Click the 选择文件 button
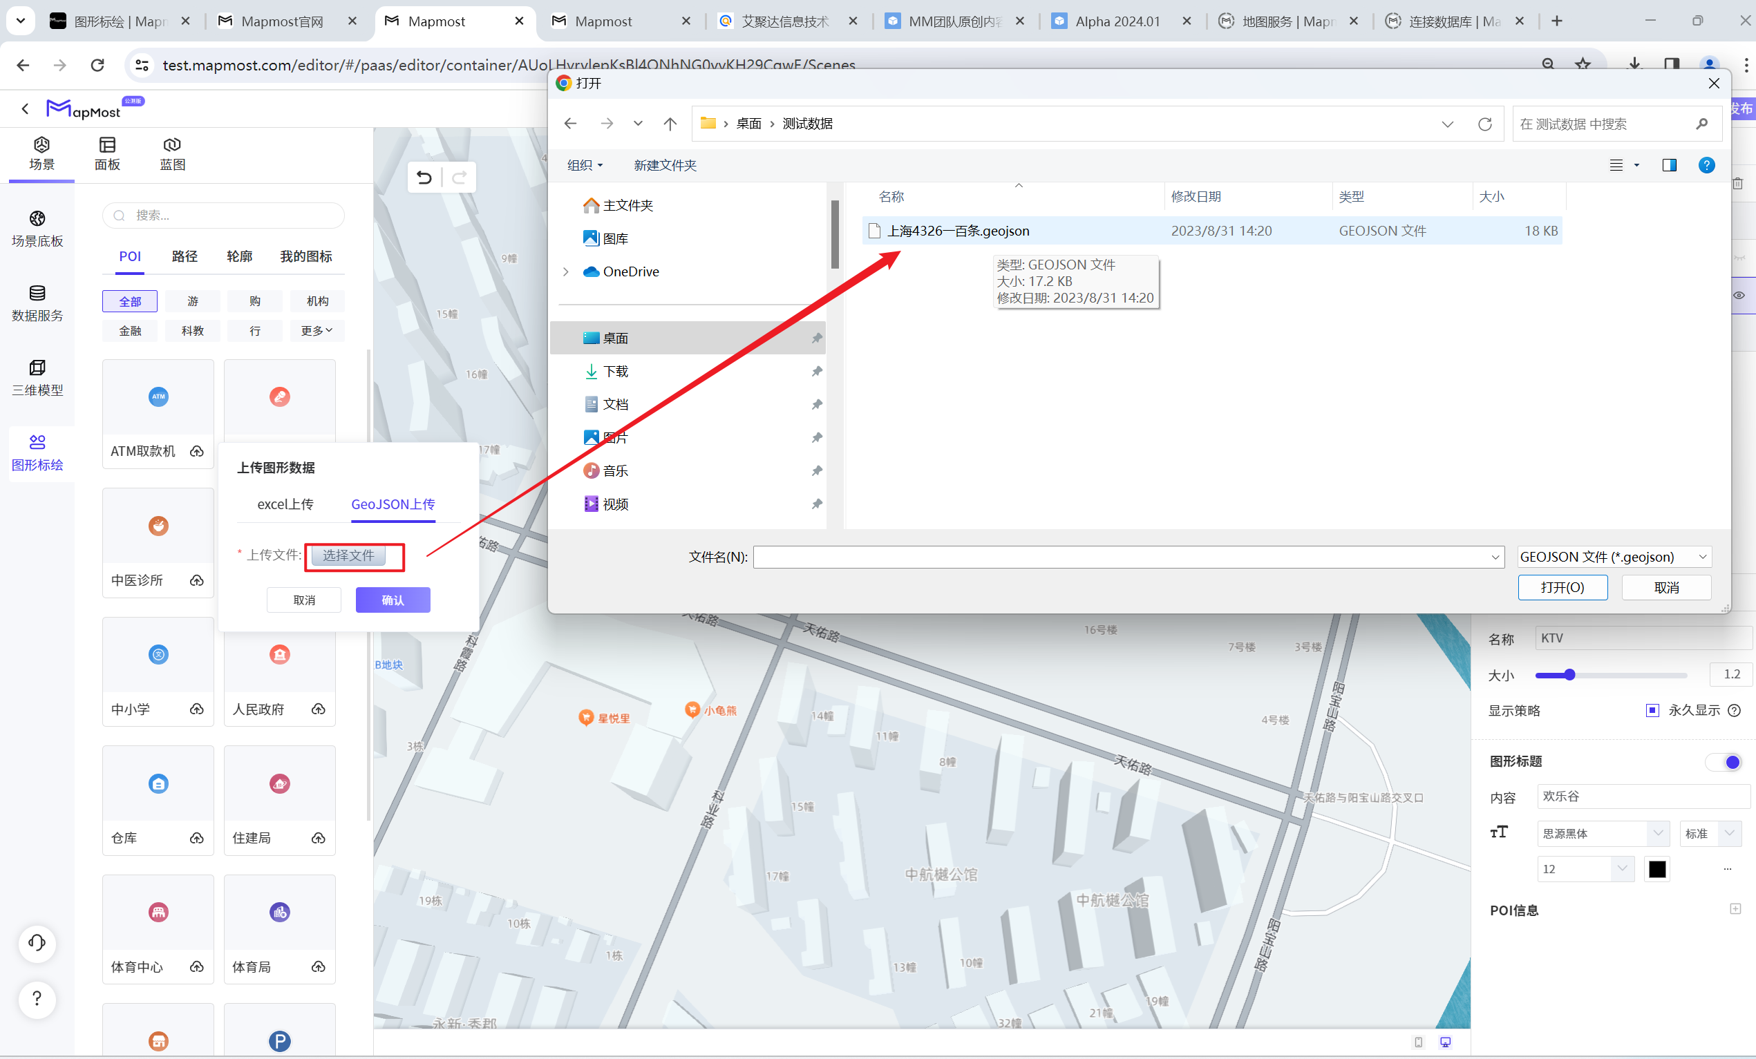Image resolution: width=1756 pixels, height=1059 pixels. [x=348, y=555]
